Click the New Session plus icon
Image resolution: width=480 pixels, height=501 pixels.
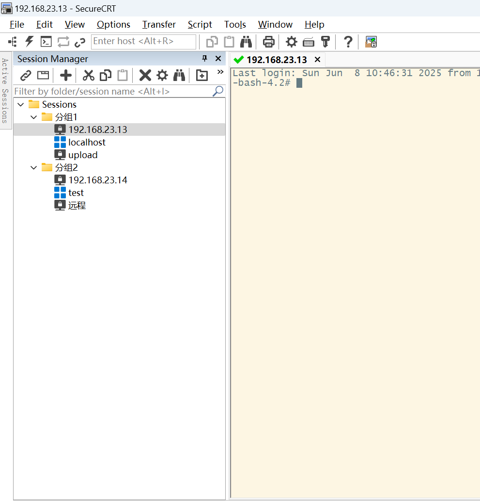click(66, 75)
